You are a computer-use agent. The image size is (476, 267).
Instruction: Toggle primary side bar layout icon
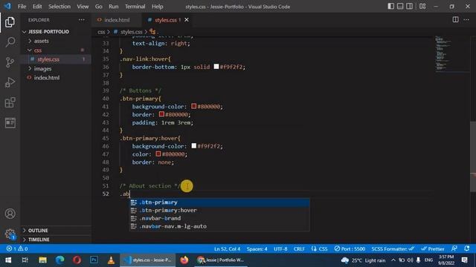coord(391,7)
